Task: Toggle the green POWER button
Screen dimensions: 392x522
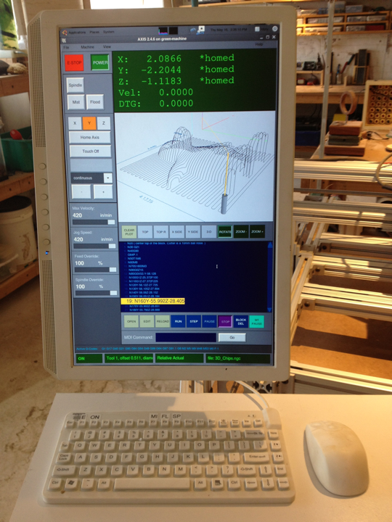Action: point(100,62)
